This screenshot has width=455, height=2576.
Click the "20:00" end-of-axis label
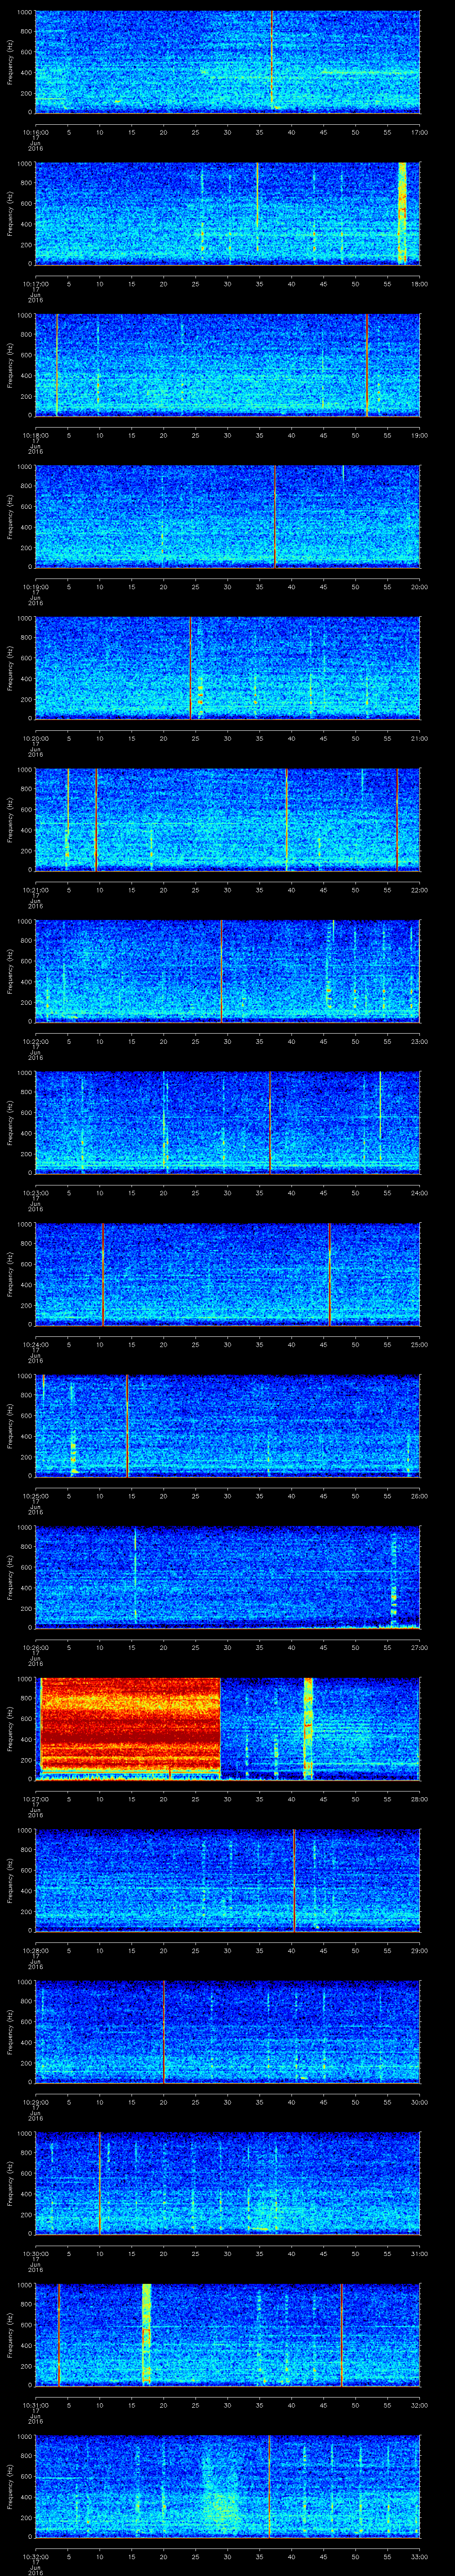coord(419,587)
